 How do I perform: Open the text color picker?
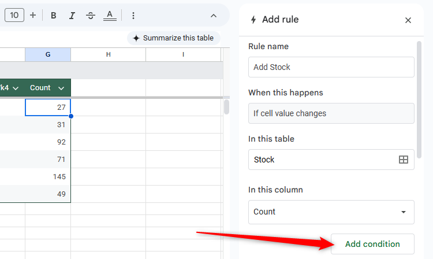[x=110, y=16]
